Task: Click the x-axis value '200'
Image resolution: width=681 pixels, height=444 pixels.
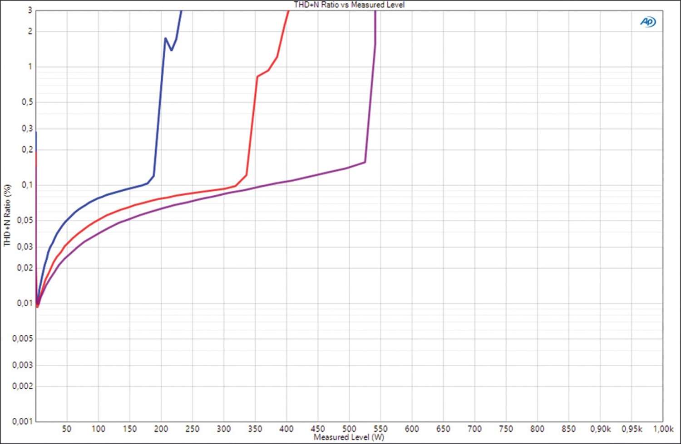Action: [161, 429]
